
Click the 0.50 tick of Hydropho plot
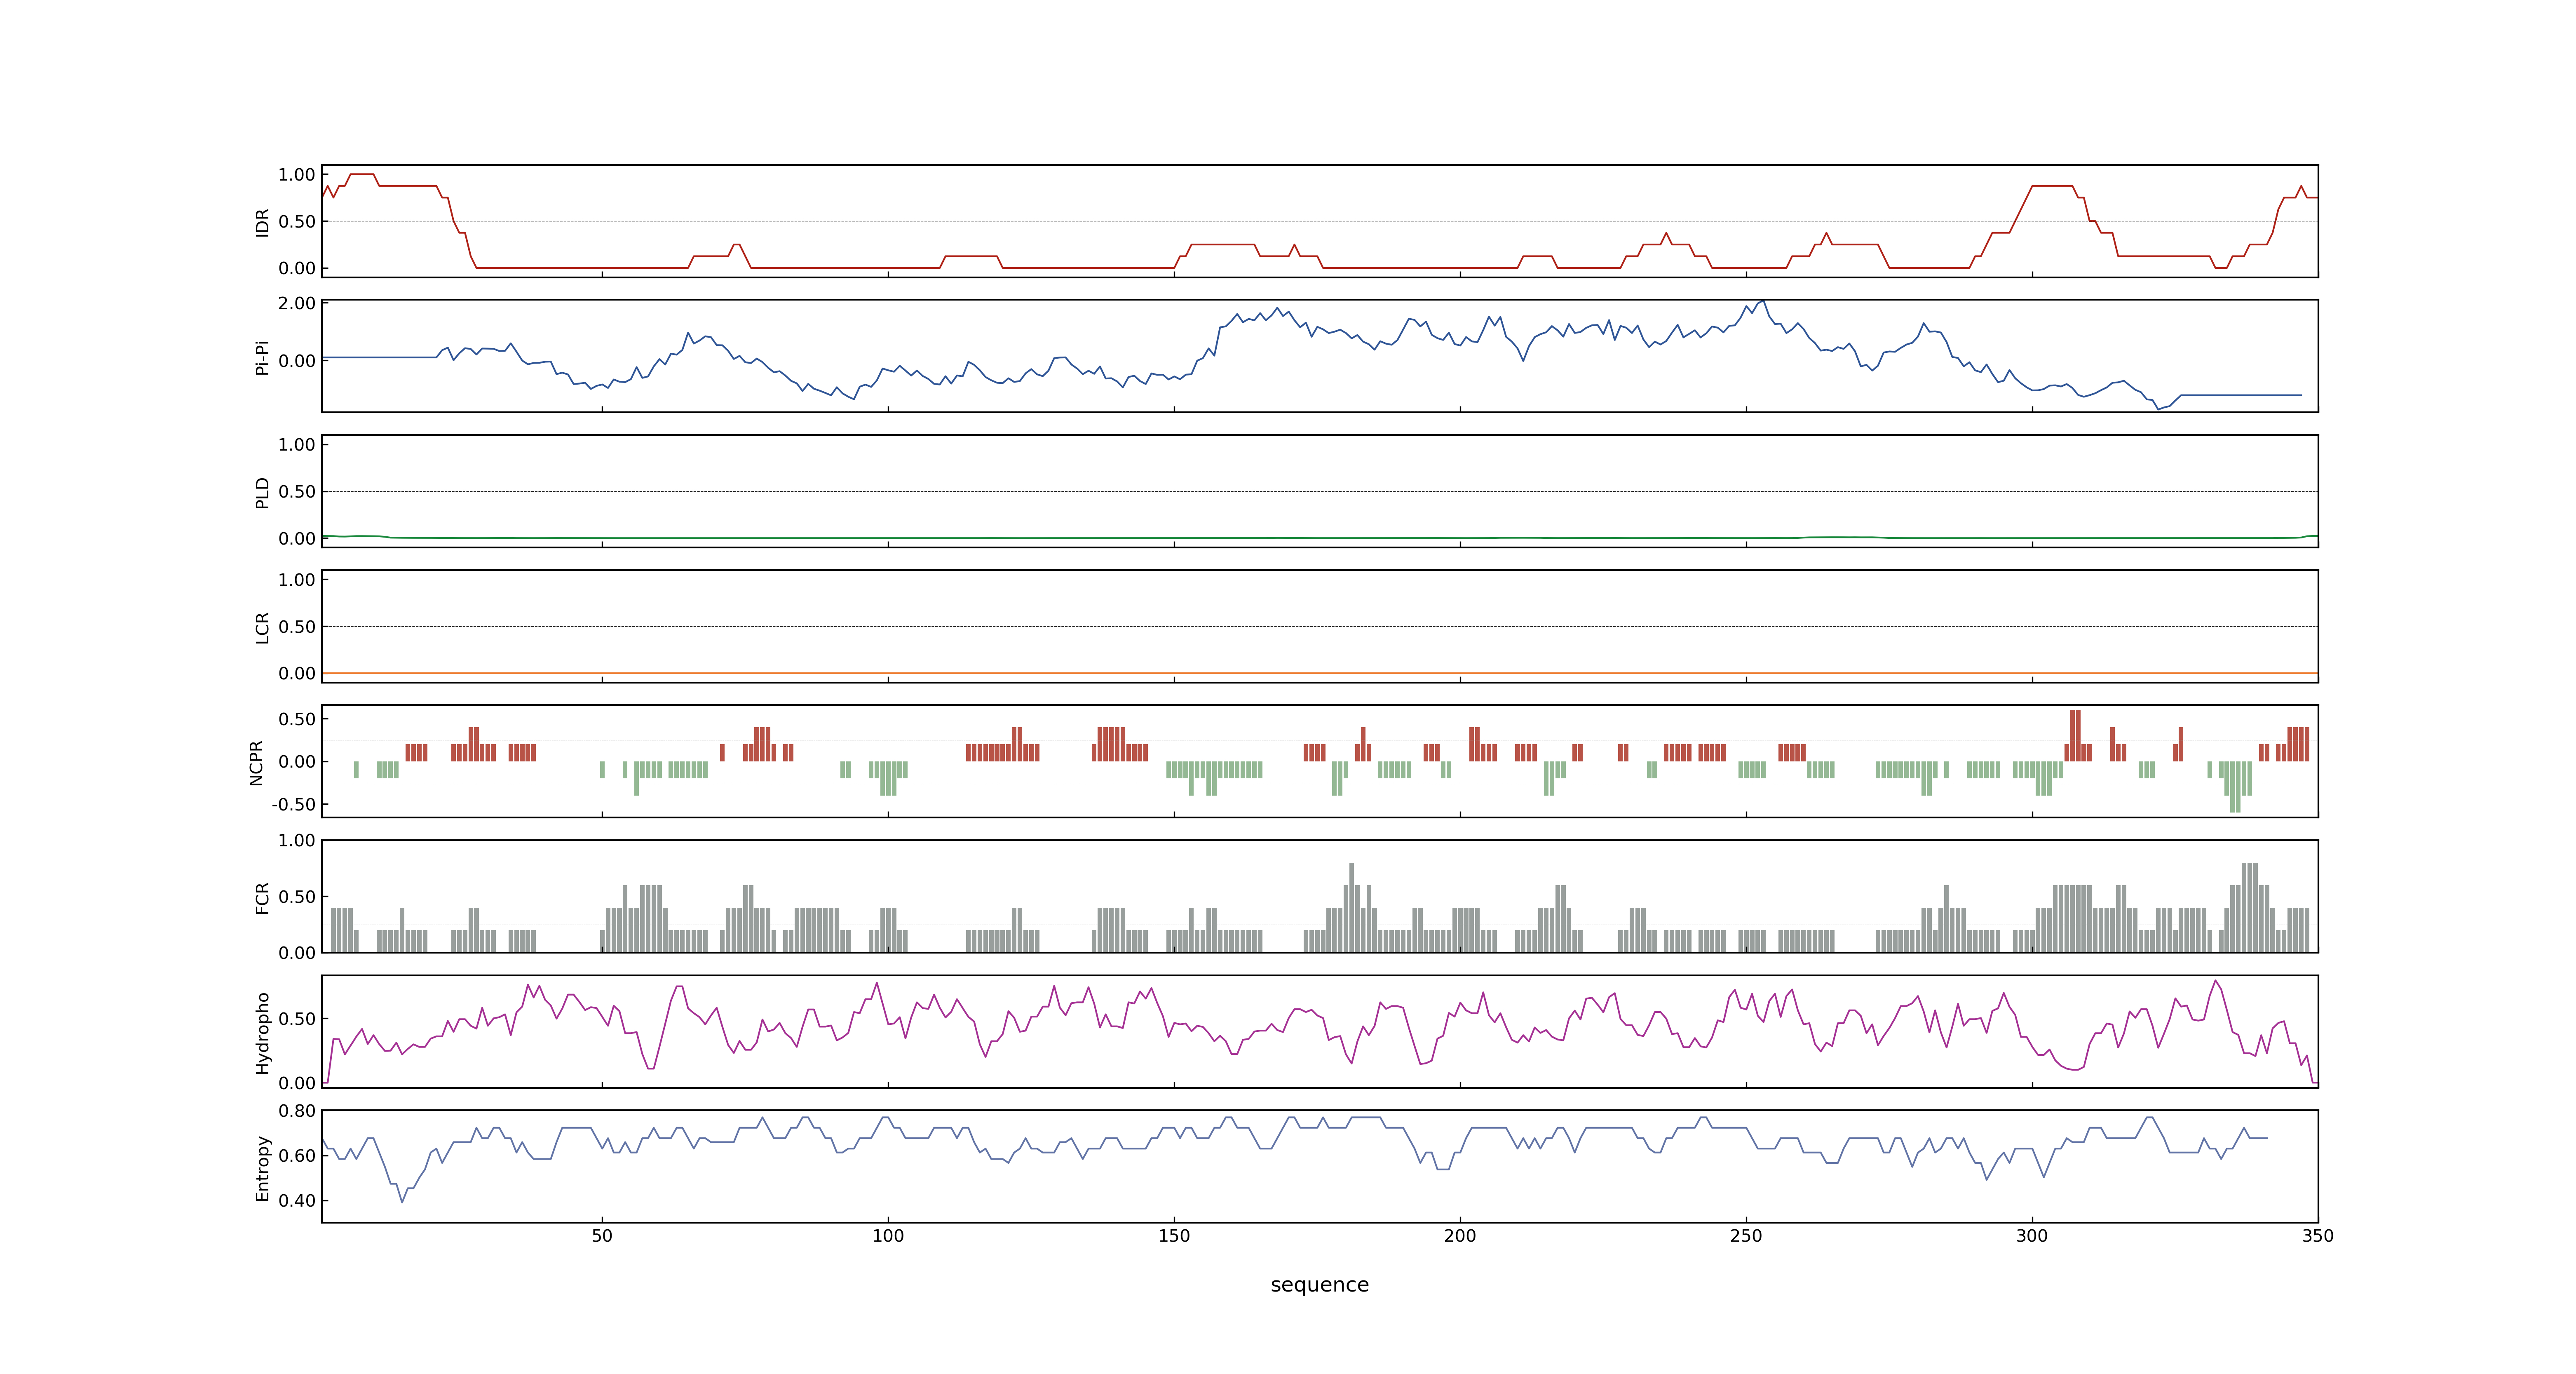[x=297, y=1019]
